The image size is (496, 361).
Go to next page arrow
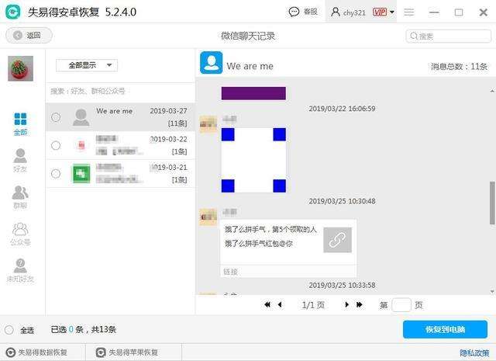[x=346, y=304]
